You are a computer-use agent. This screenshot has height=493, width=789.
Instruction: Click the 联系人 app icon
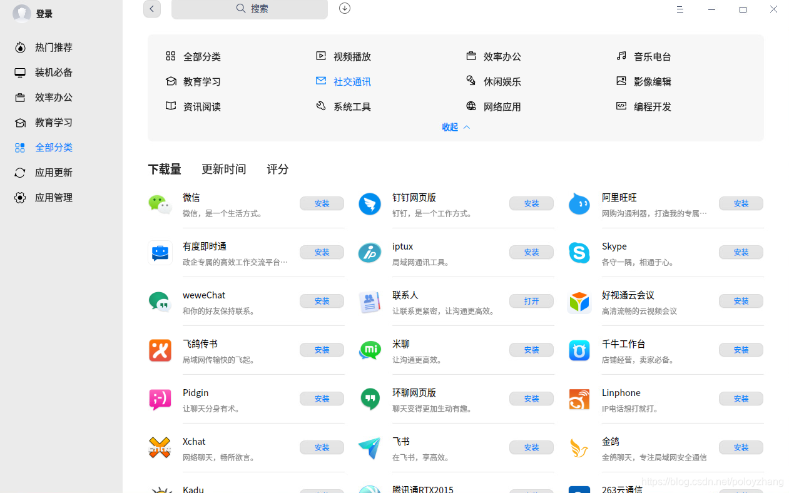tap(370, 302)
